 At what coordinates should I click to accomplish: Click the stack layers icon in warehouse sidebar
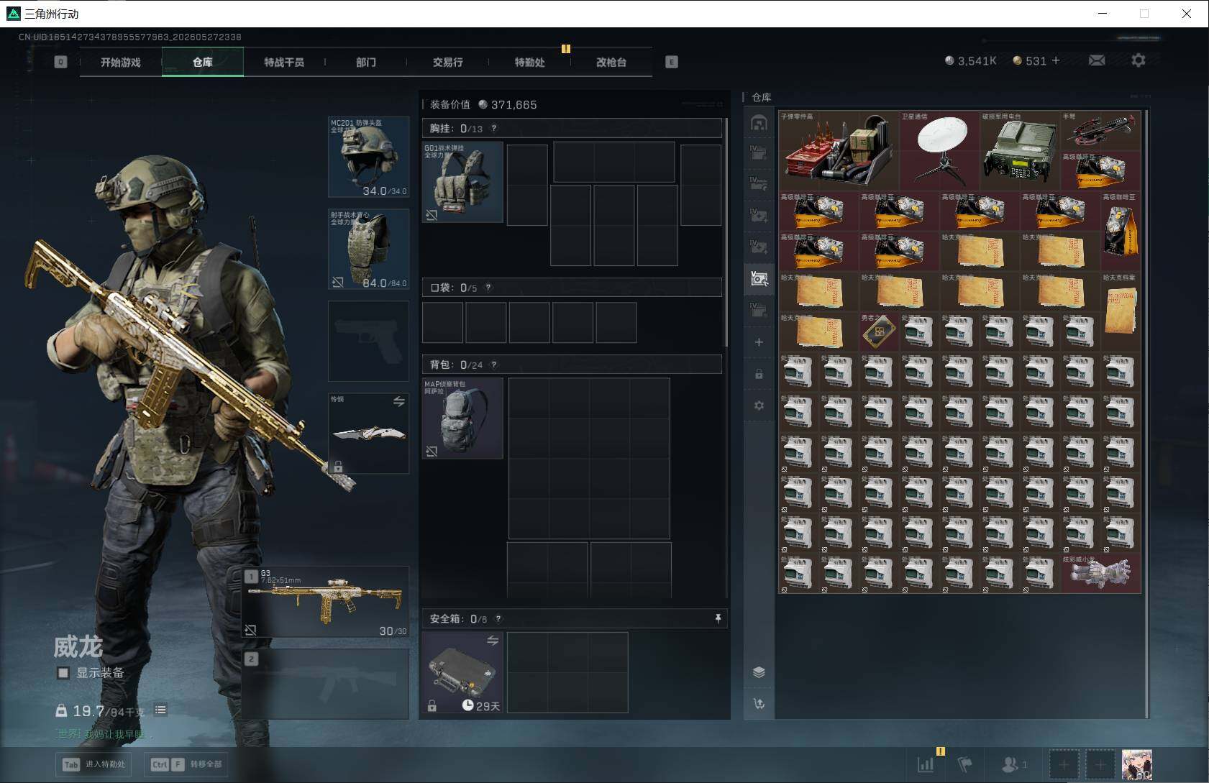click(x=759, y=672)
